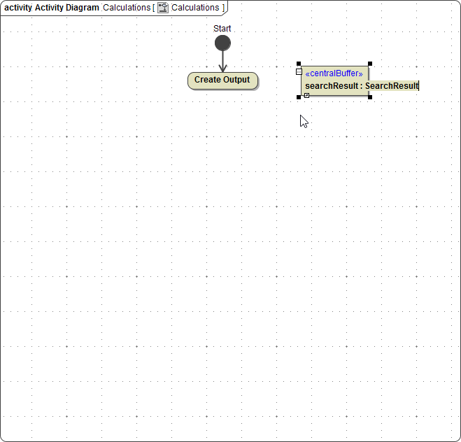Viewport: 461px width, 442px height.
Task: Click the "activity" keyword in diagram header
Action: point(18,8)
